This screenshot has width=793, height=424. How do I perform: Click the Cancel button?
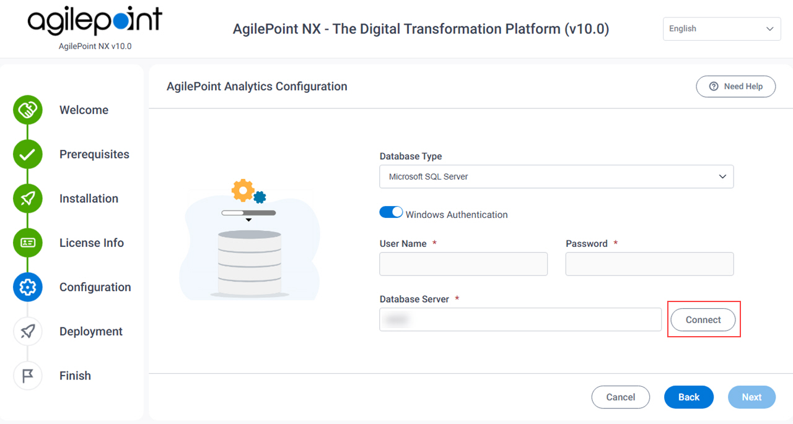621,397
